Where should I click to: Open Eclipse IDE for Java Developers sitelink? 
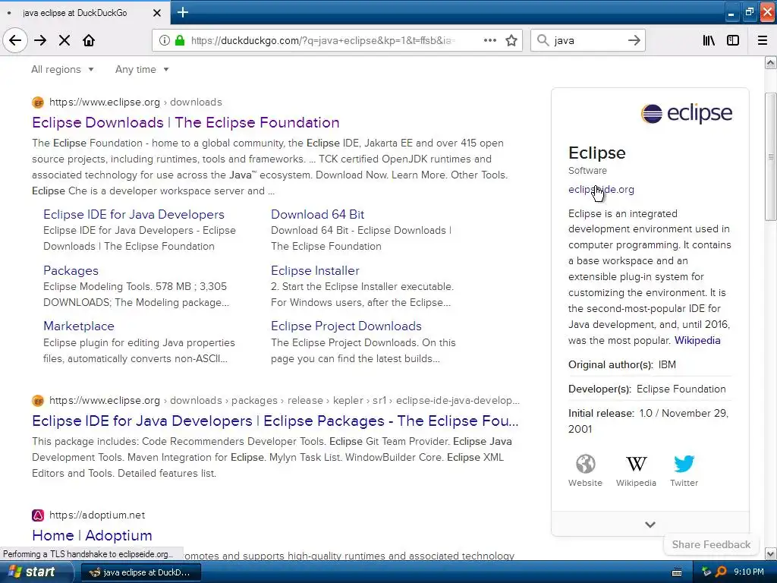click(134, 214)
